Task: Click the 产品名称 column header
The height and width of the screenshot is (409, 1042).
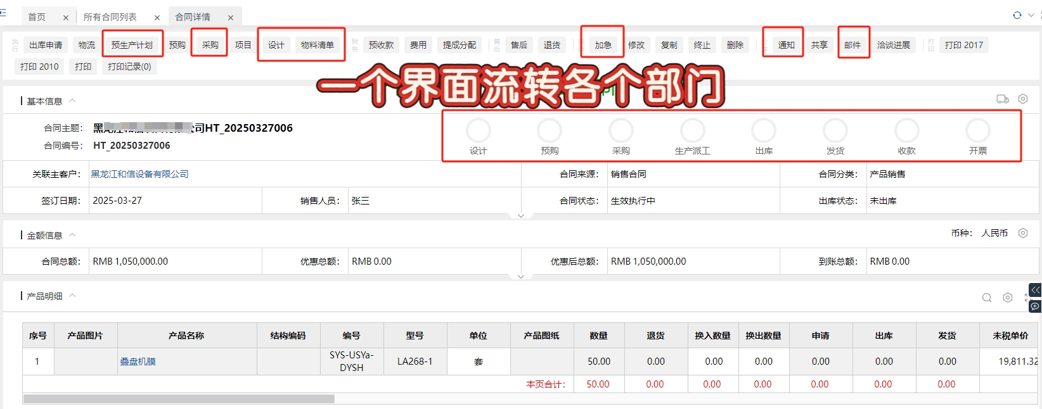Action: 186,336
